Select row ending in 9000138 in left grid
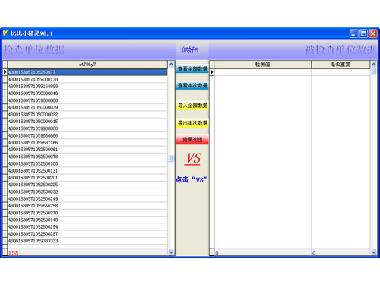The width and height of the screenshot is (380, 285). coord(87,79)
